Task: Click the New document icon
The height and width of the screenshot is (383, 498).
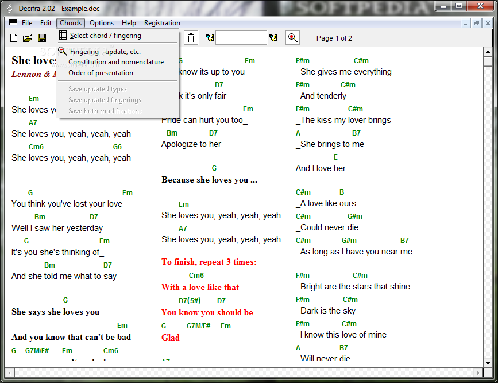Action: tap(14, 38)
